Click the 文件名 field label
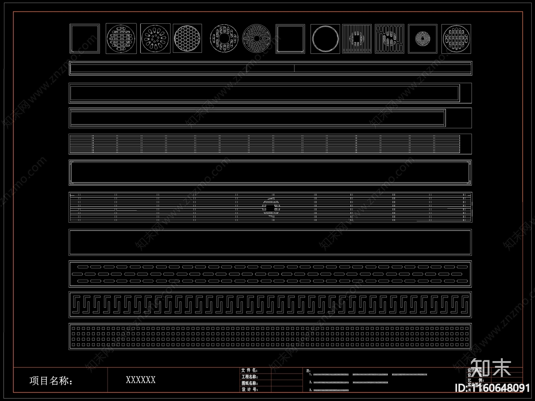Screen dimensions: 535x401 pos(249,370)
